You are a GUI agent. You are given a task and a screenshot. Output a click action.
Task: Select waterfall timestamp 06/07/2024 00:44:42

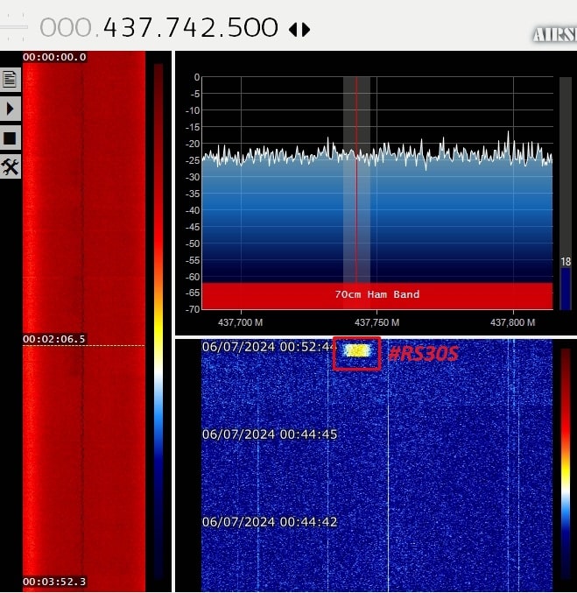point(270,522)
